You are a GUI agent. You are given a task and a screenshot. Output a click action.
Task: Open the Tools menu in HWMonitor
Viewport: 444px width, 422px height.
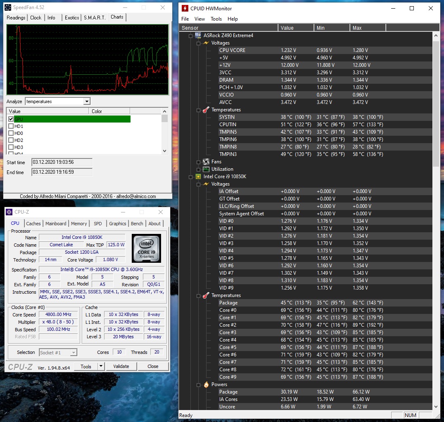216,19
